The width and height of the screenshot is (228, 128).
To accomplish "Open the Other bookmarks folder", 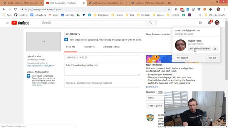I will coord(215,15).
